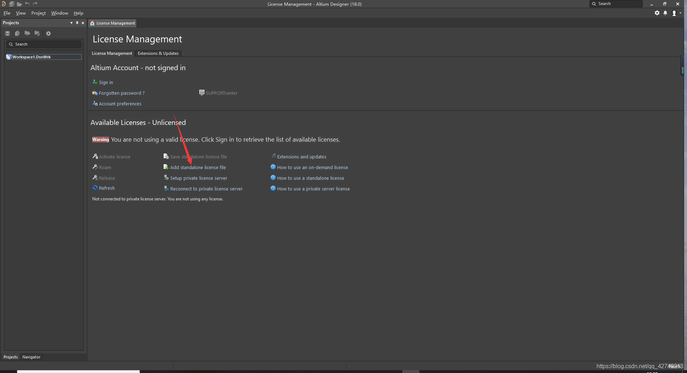Screen dimensions: 687x373
Task: Click the Projects panel settings gear icon
Action: pyautogui.click(x=48, y=33)
